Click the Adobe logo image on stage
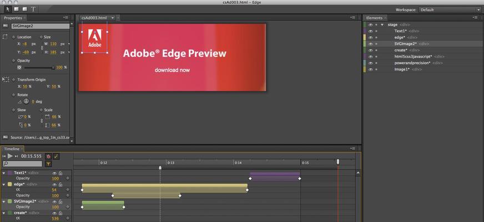This screenshot has height=222, width=484. (95, 39)
